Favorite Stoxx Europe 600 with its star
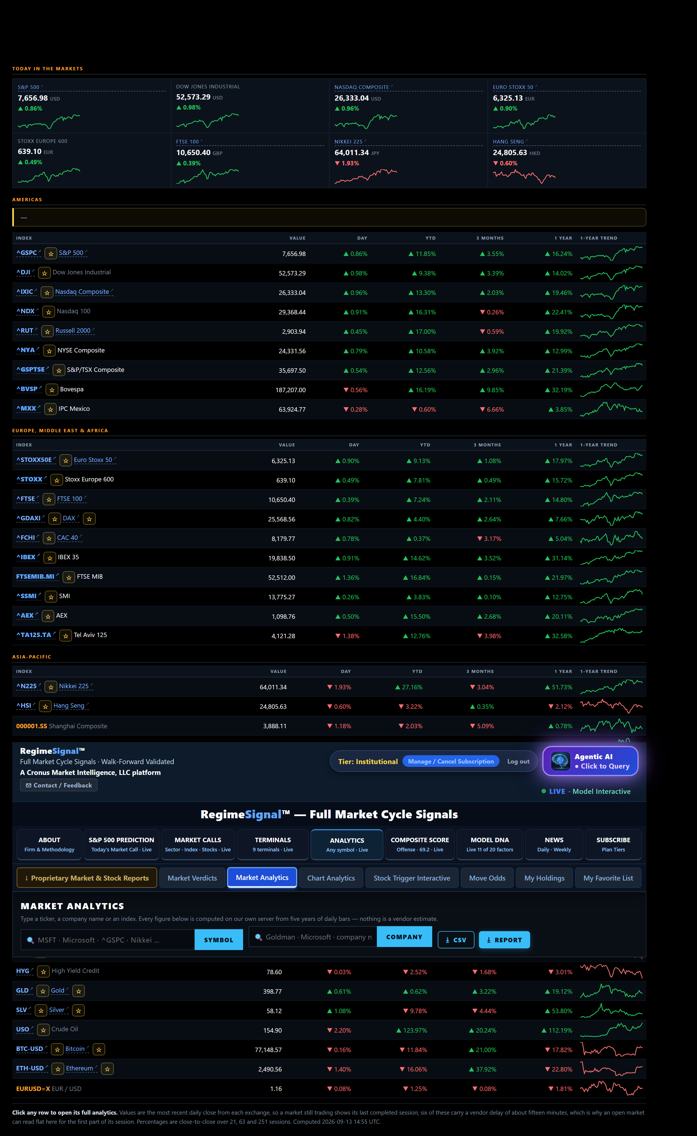This screenshot has width=697, height=1136. point(57,480)
